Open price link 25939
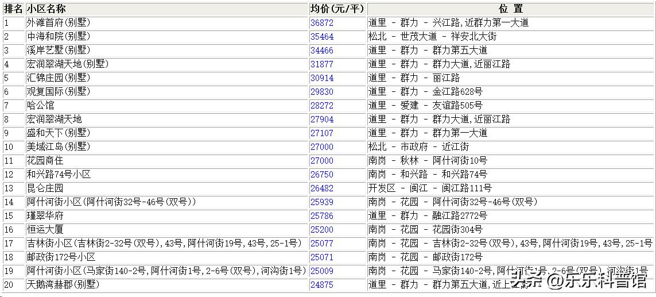The height and width of the screenshot is (297, 656). (x=322, y=202)
